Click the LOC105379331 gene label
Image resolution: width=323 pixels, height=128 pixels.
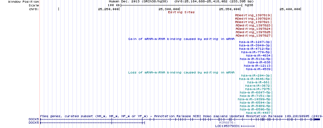227,126
